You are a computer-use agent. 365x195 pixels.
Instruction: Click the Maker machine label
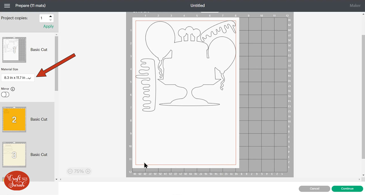pos(355,6)
